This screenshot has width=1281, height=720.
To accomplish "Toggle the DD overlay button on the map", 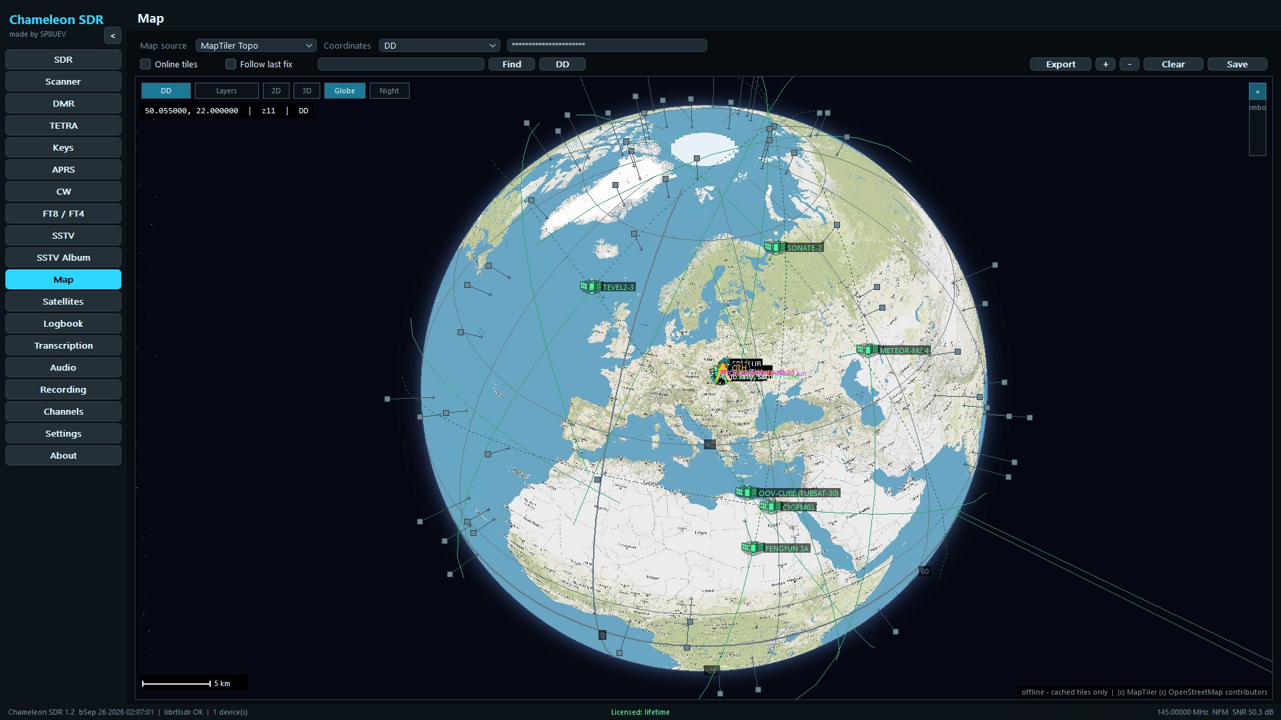I will click(x=166, y=91).
